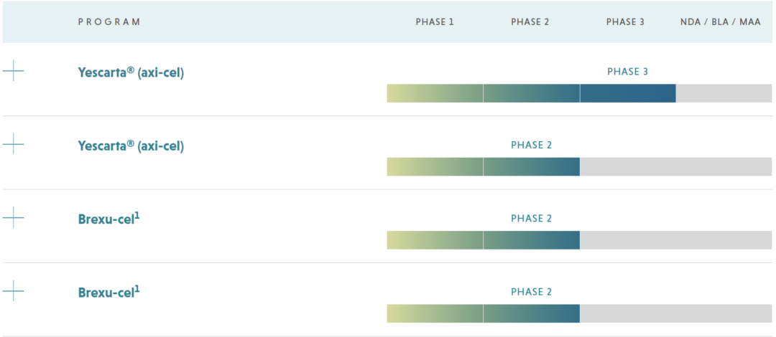The height and width of the screenshot is (337, 776).
Task: Select the Yescarta (axi-cel) name in the Phase 2 row
Action: [131, 146]
